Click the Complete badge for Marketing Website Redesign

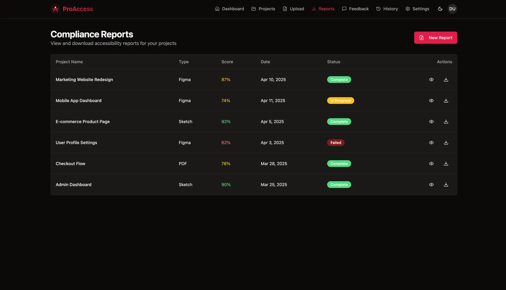coord(339,80)
